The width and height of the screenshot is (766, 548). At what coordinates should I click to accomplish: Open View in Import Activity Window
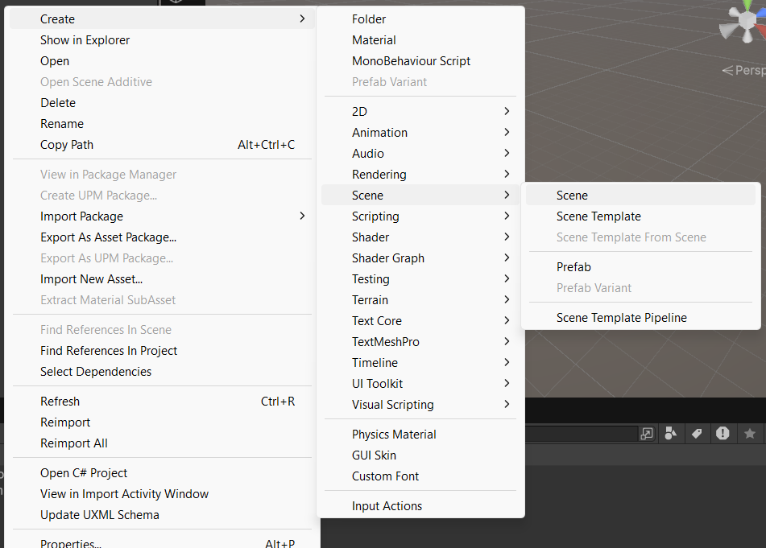[162, 494]
